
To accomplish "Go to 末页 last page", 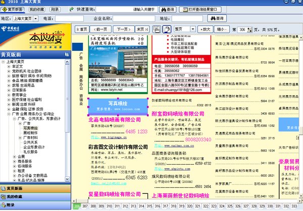I will click(x=142, y=30).
